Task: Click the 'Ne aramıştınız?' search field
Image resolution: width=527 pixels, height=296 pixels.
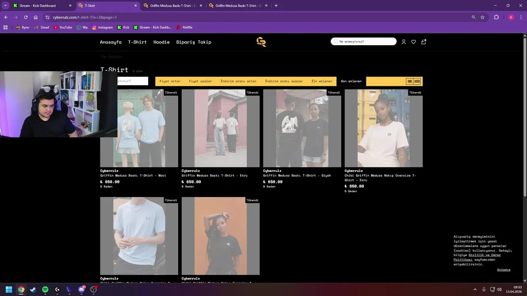Action: 364,42
